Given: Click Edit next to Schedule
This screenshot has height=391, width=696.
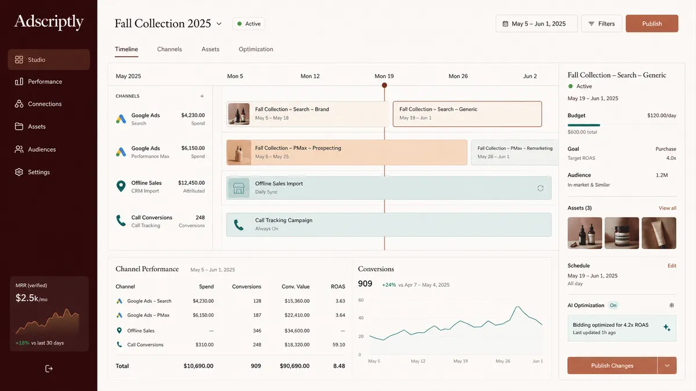Looking at the screenshot, I should (672, 266).
